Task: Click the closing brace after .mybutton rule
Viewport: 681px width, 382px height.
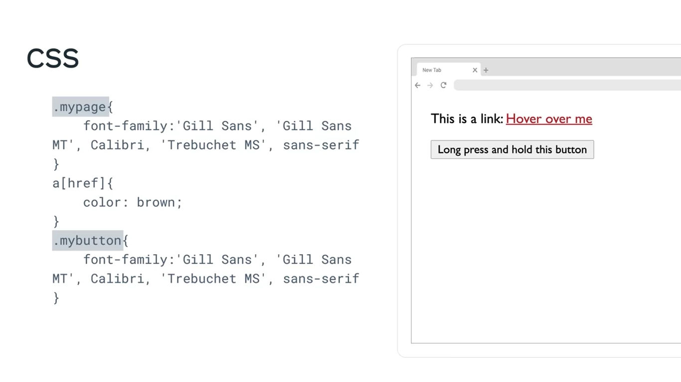Action: tap(56, 297)
